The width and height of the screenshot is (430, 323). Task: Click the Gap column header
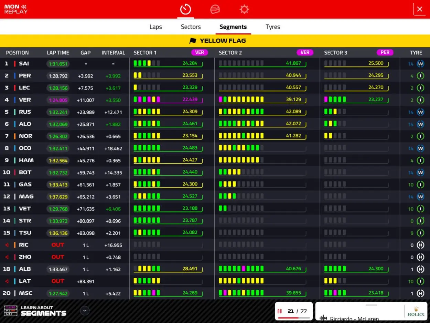tap(86, 53)
